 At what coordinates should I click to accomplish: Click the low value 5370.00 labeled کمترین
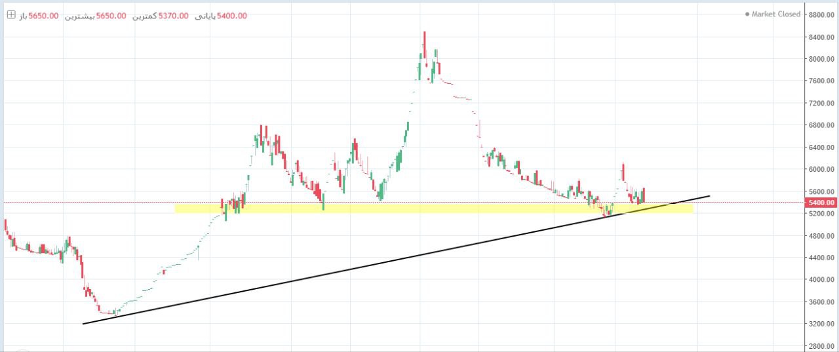174,16
